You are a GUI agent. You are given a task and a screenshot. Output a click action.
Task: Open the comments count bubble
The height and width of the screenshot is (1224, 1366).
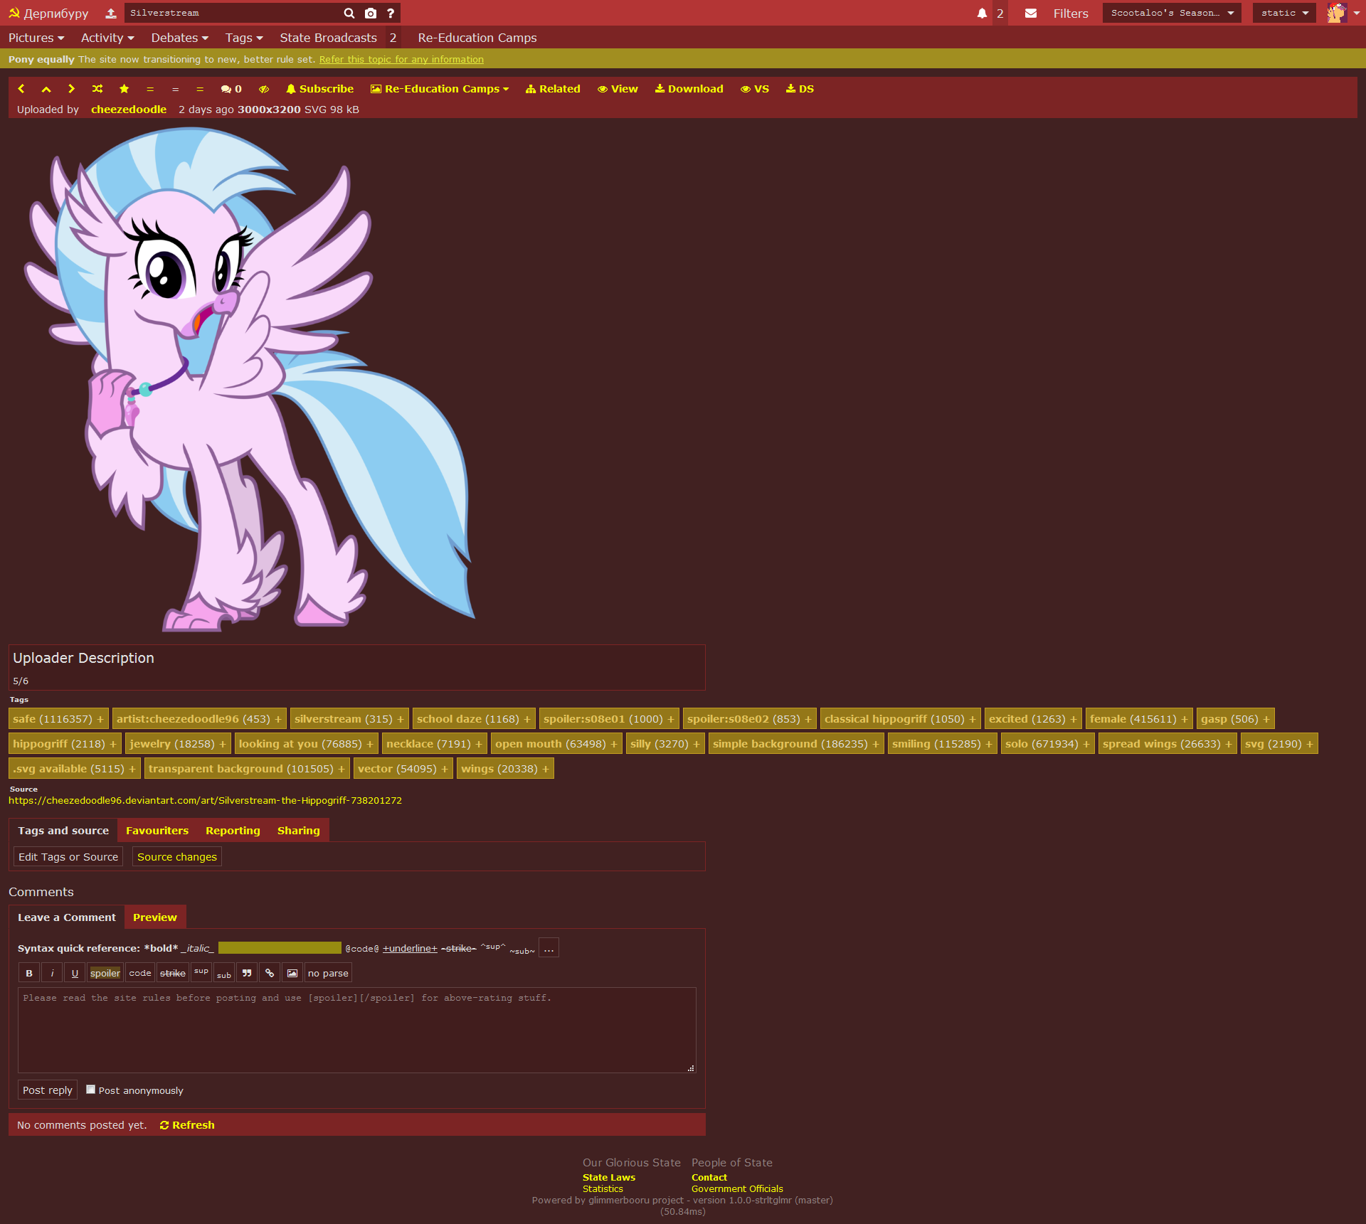tap(231, 89)
